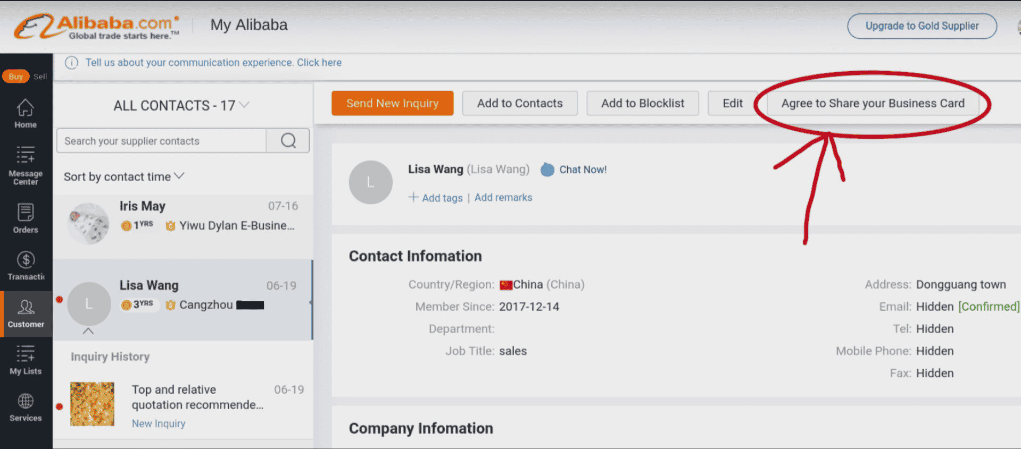The height and width of the screenshot is (449, 1021).
Task: Go to Orders in sidebar
Action: point(26,218)
